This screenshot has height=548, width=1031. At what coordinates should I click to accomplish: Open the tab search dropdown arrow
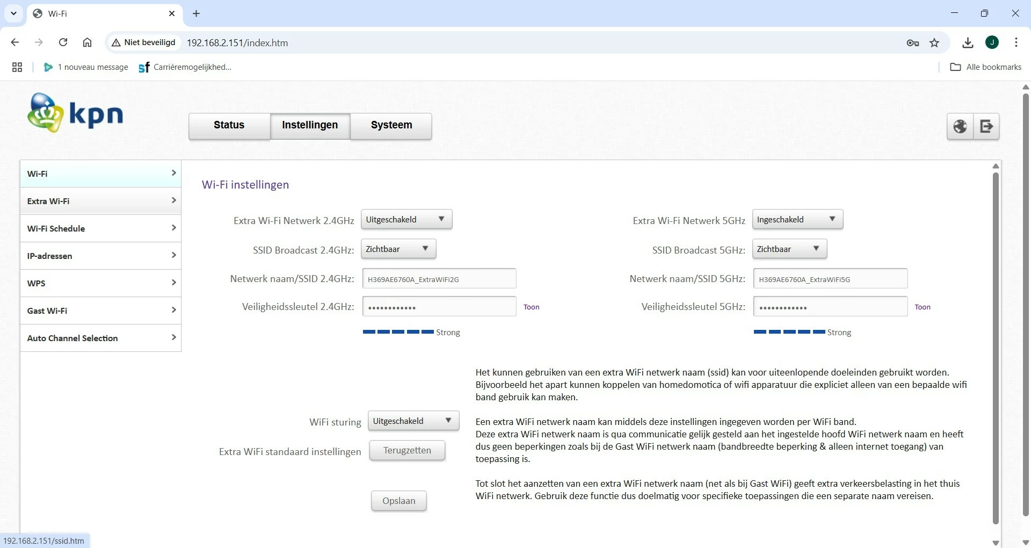click(13, 13)
